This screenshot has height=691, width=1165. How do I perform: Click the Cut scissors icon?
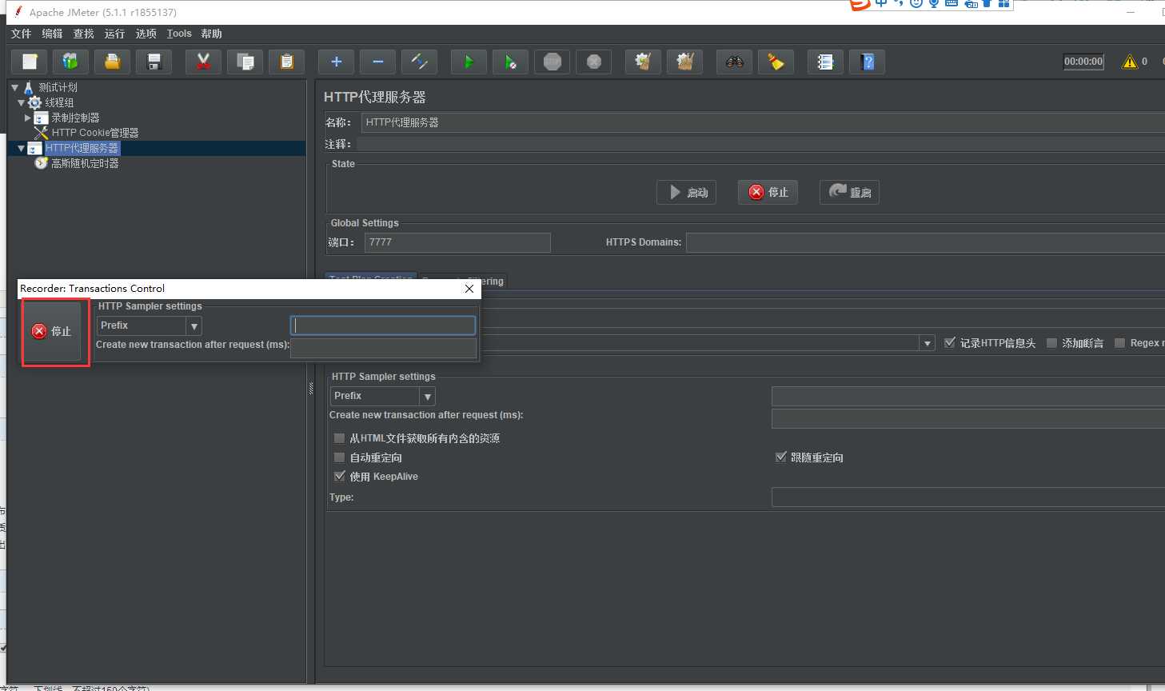203,62
